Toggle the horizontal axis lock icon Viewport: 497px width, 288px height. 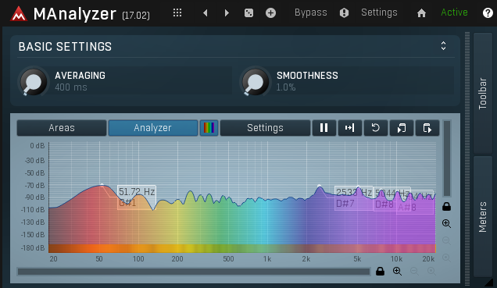(x=380, y=272)
